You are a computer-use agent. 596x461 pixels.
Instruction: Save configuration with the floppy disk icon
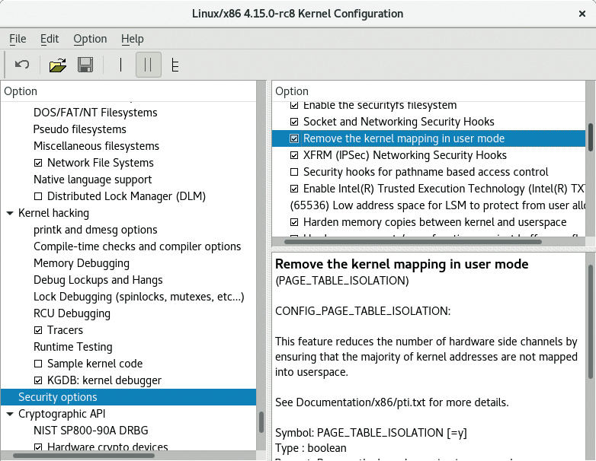tap(85, 65)
